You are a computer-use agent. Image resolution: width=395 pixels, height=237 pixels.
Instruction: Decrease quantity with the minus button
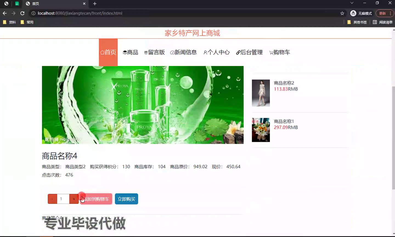[x=52, y=199]
